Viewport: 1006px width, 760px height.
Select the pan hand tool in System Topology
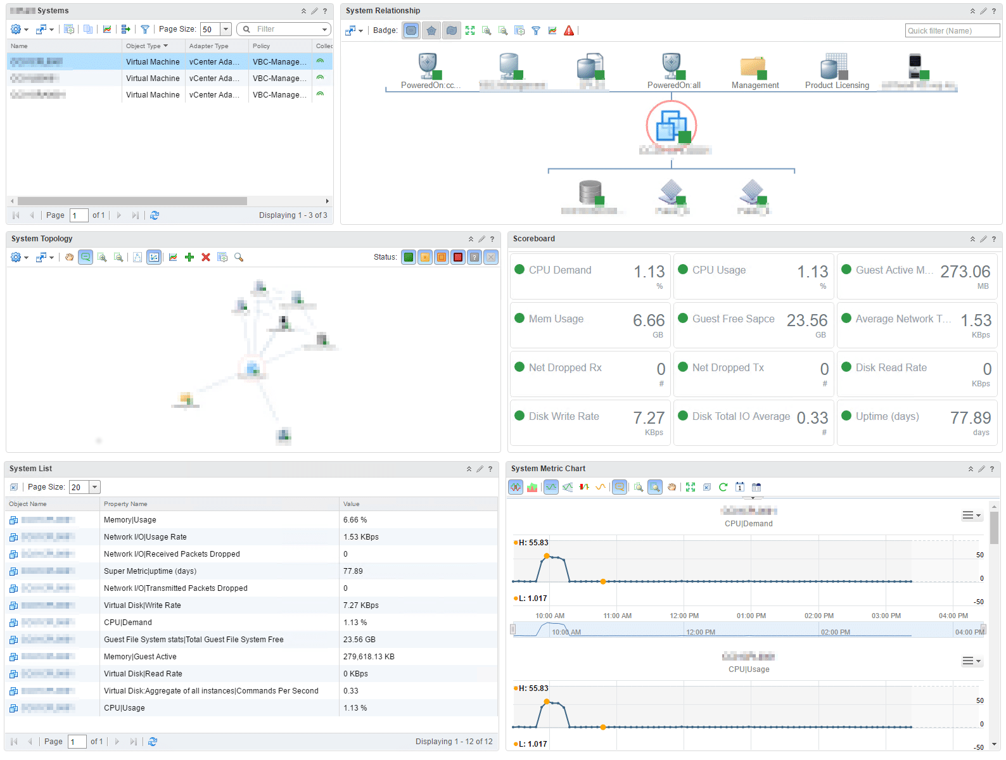pos(69,257)
